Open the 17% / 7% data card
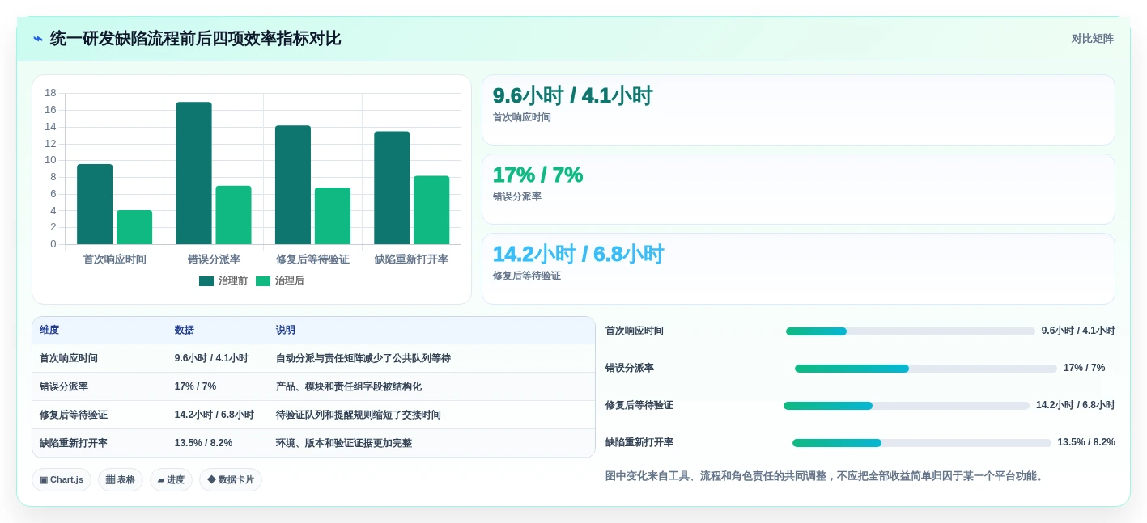This screenshot has height=523, width=1147. click(798, 189)
